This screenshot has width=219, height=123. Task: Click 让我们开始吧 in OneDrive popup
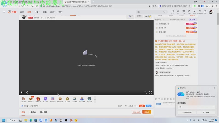[187, 112]
